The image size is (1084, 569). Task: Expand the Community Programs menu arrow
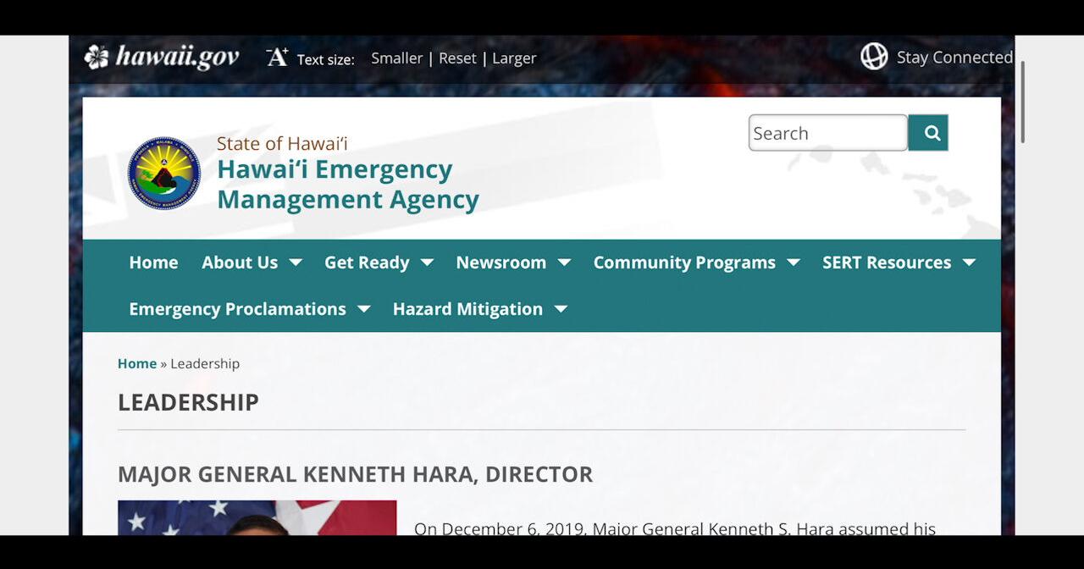point(794,262)
